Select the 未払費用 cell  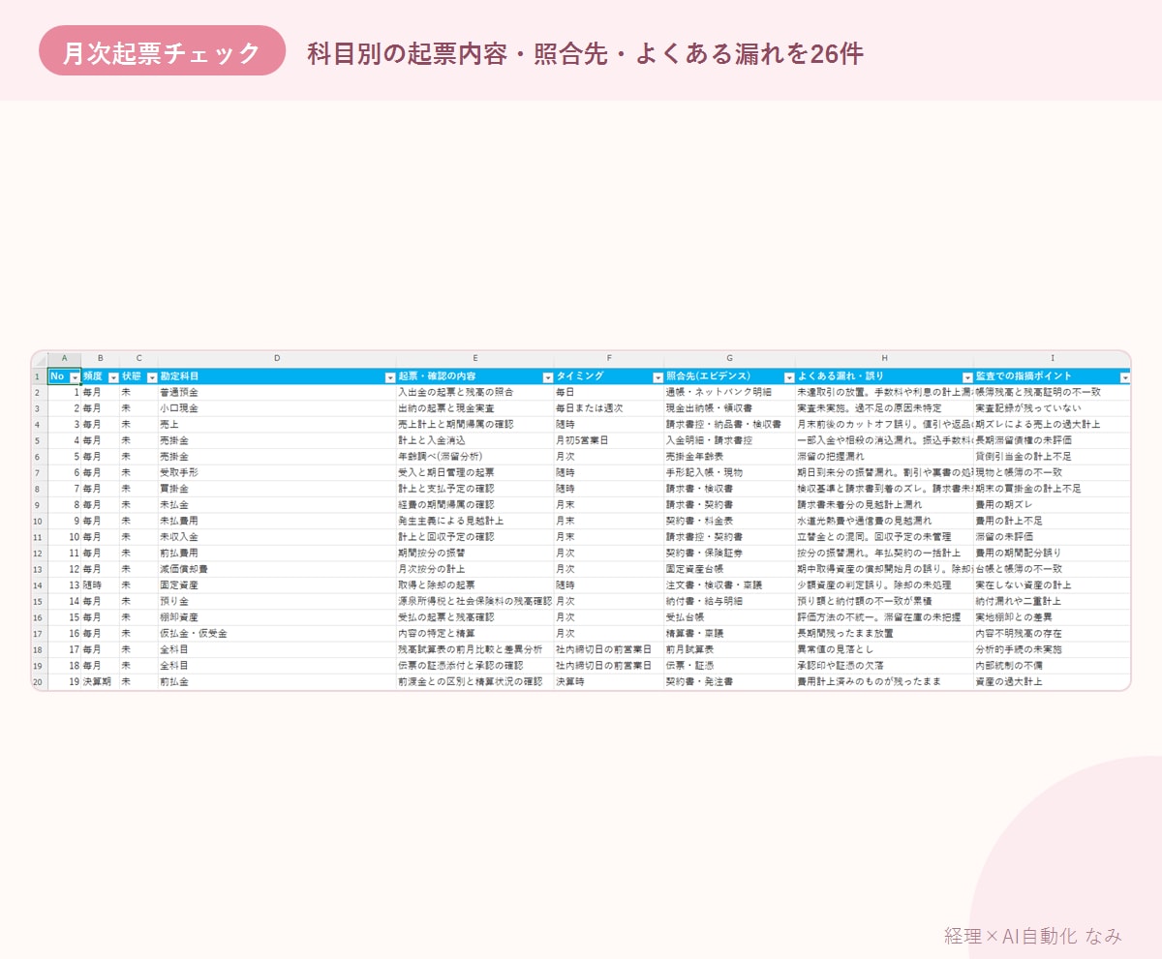coord(277,521)
